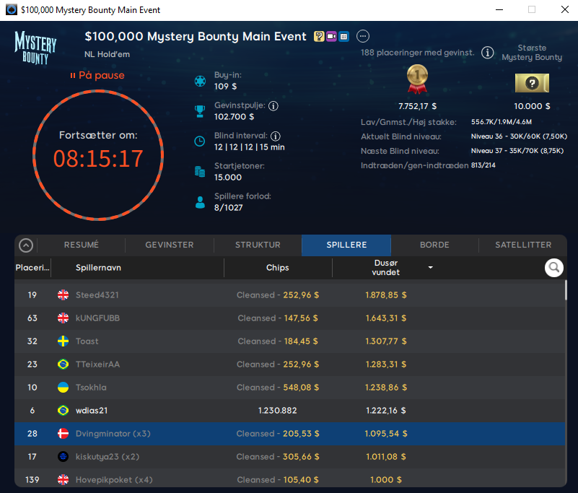The image size is (578, 493).
Task: Click the player list vertical scrollbar
Action: 566,289
